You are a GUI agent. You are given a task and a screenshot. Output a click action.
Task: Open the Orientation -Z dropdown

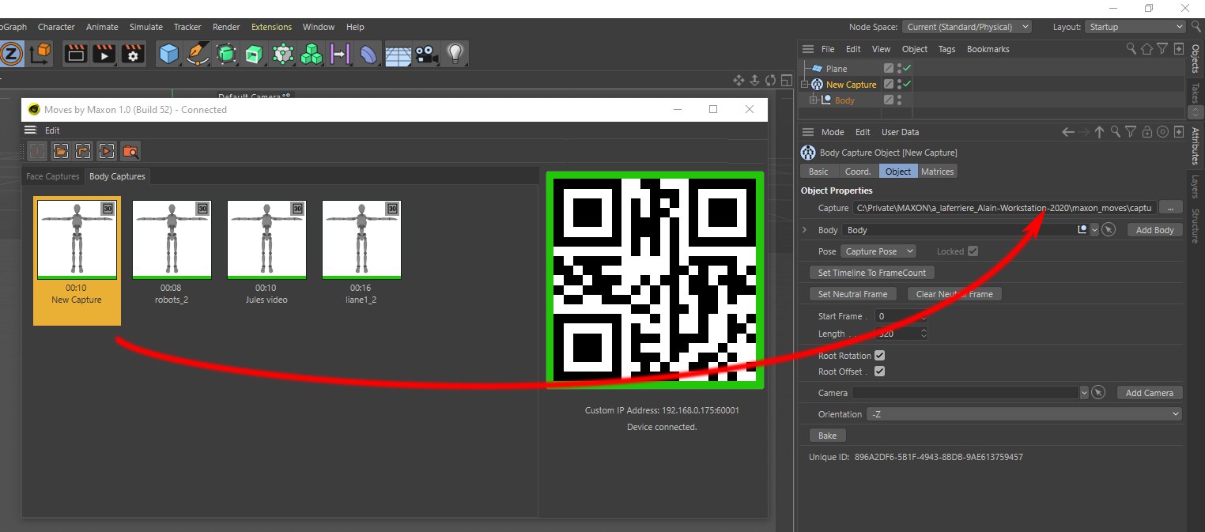click(x=1024, y=414)
